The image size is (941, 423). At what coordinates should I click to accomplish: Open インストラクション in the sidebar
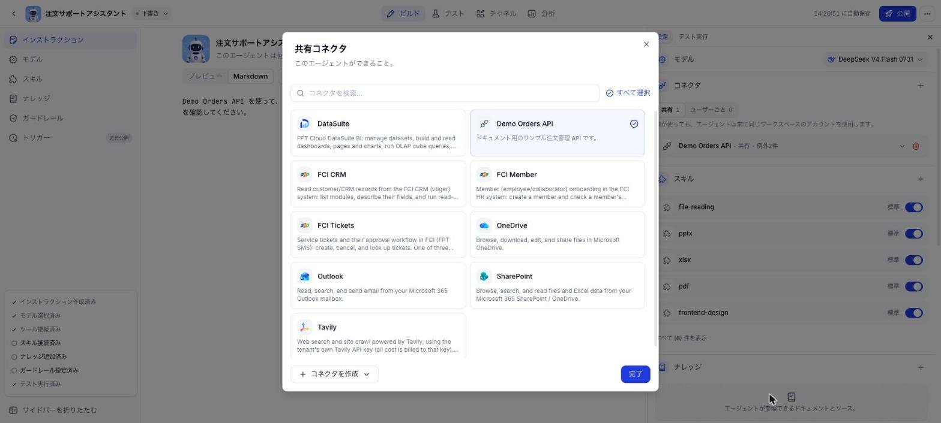(71, 40)
